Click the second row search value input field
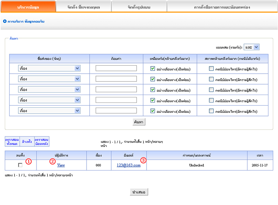278x205 pixels. tap(116, 79)
